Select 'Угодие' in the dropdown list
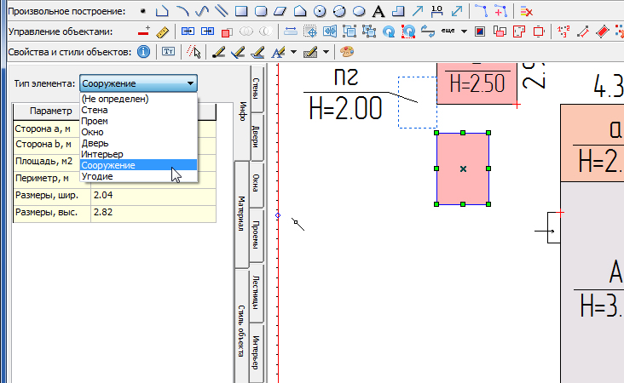The image size is (624, 383). pos(97,176)
